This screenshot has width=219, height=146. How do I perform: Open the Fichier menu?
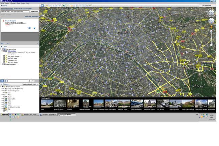[2, 3]
